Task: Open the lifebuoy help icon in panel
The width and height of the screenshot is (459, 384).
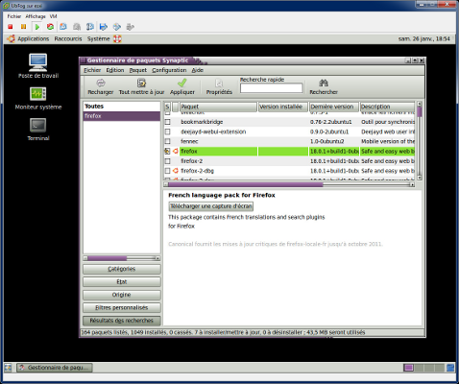Action: tap(117, 38)
